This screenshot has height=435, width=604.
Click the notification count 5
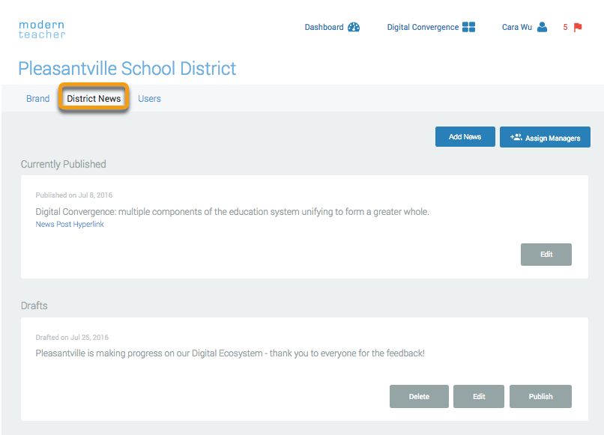point(565,28)
